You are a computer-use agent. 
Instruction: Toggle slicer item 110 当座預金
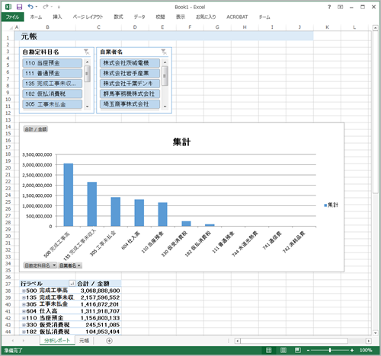[53, 63]
